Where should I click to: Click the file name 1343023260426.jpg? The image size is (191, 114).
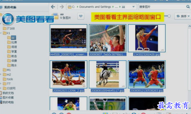coord(147,55)
